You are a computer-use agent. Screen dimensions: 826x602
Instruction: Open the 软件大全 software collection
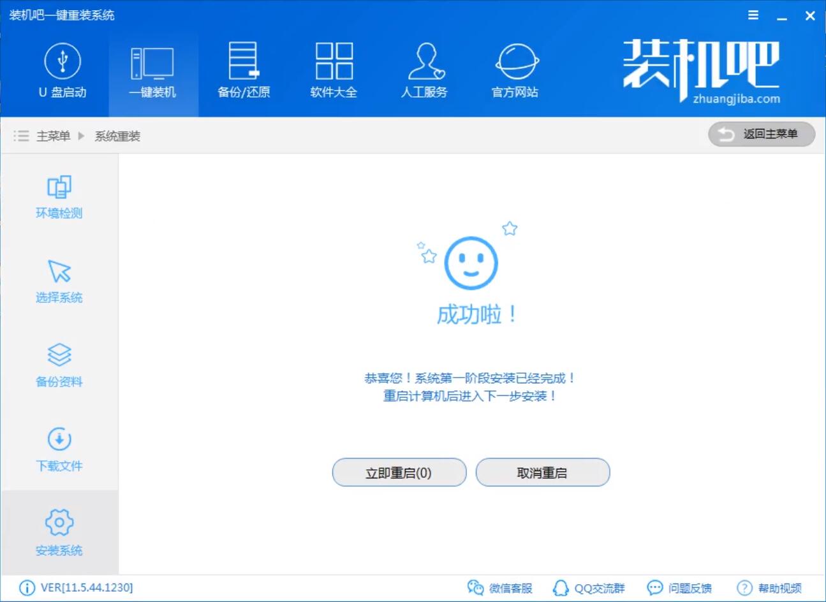334,70
